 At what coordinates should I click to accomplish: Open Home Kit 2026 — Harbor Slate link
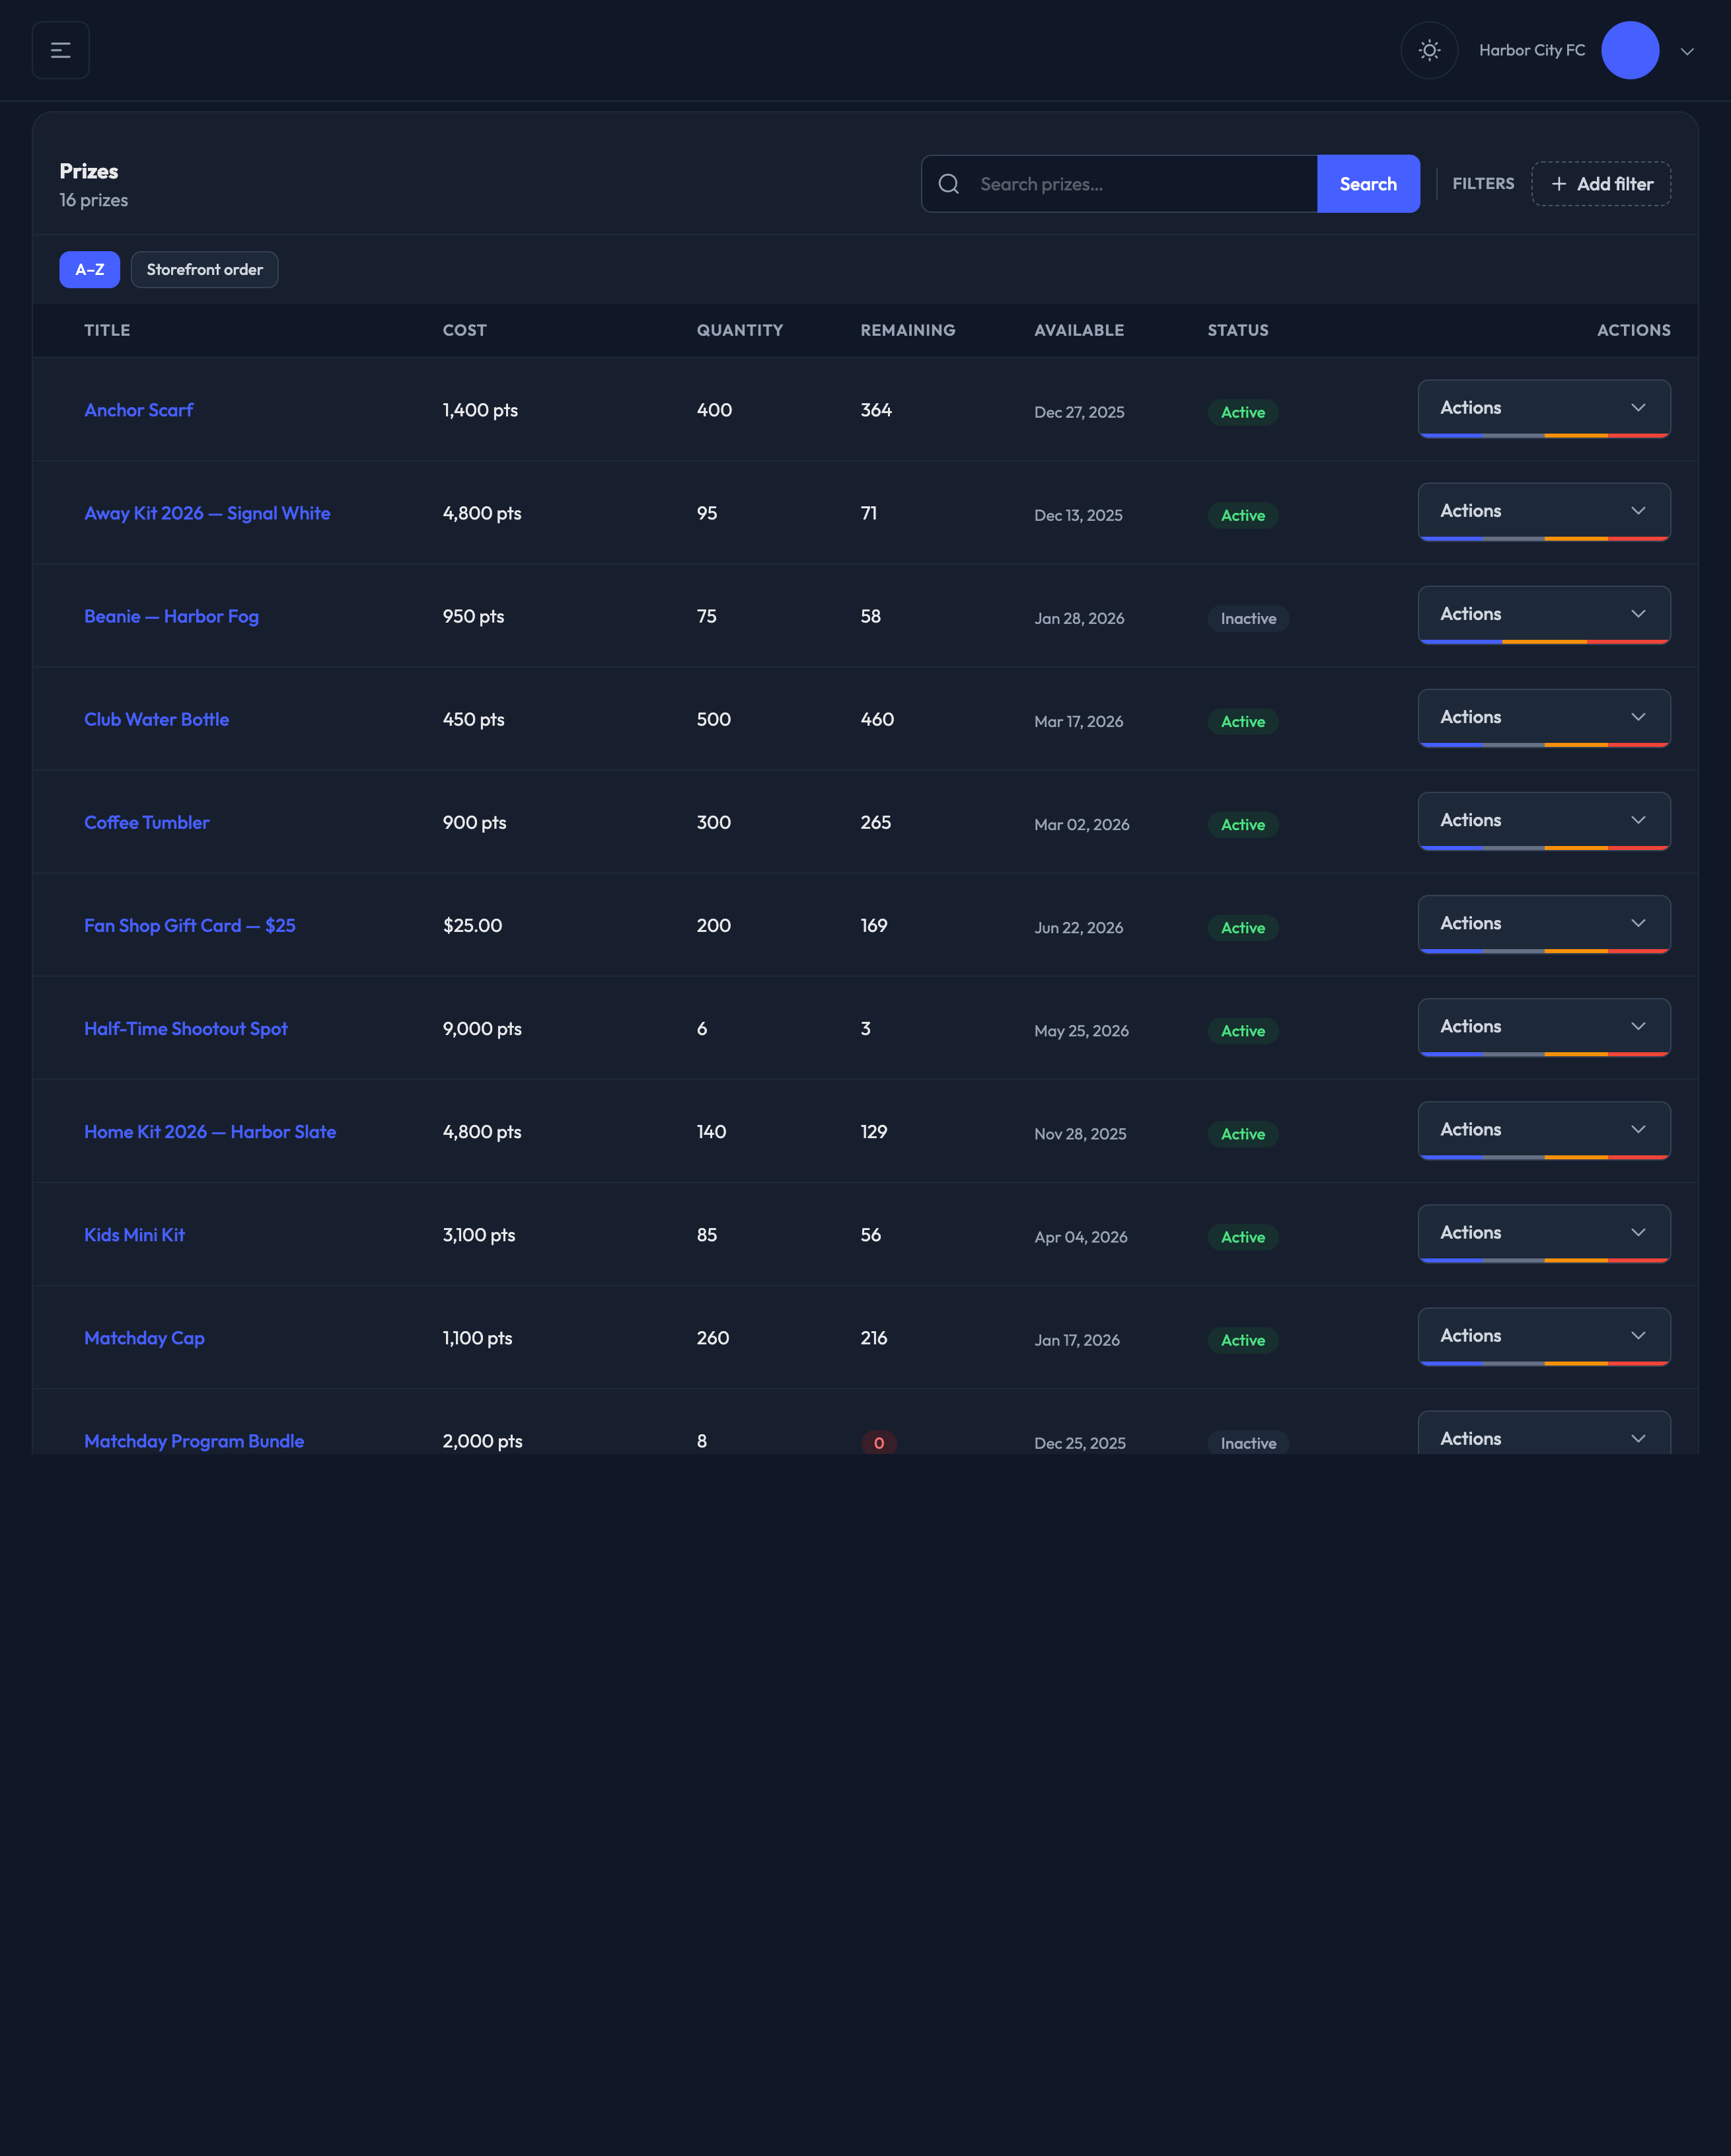pos(210,1131)
